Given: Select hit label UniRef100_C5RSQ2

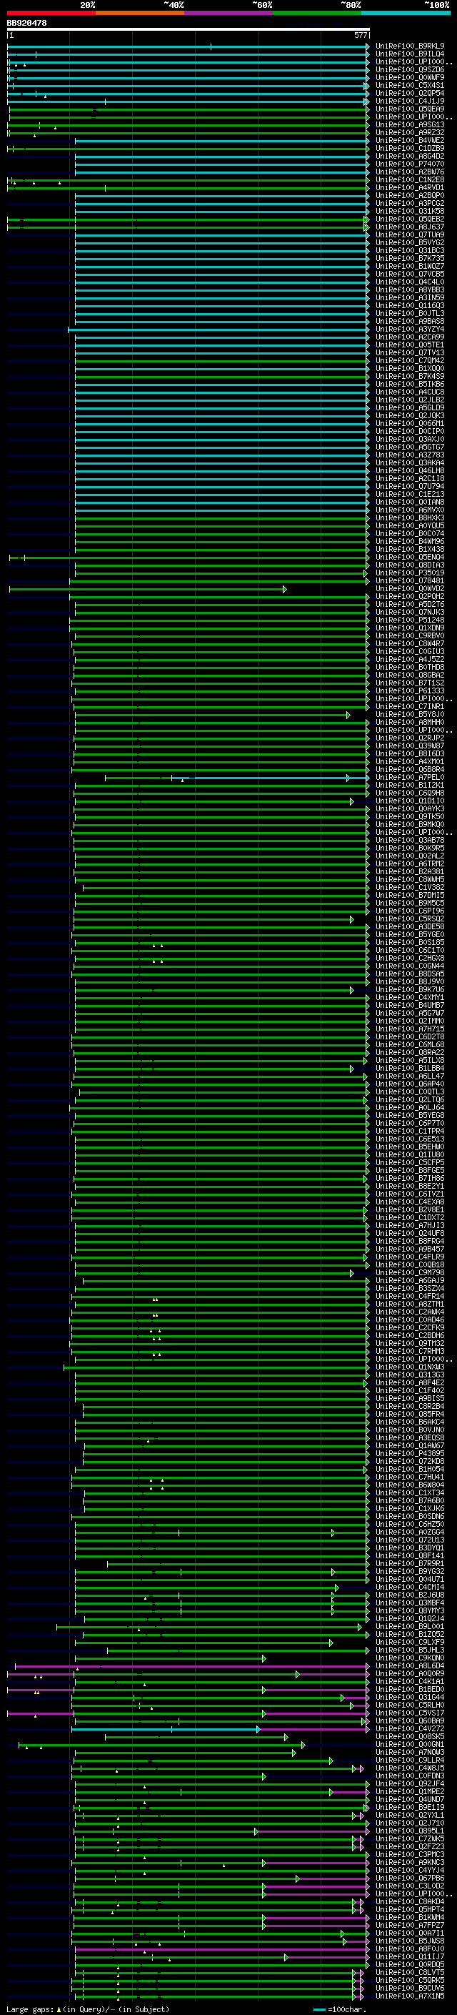Looking at the screenshot, I should pyautogui.click(x=410, y=919).
